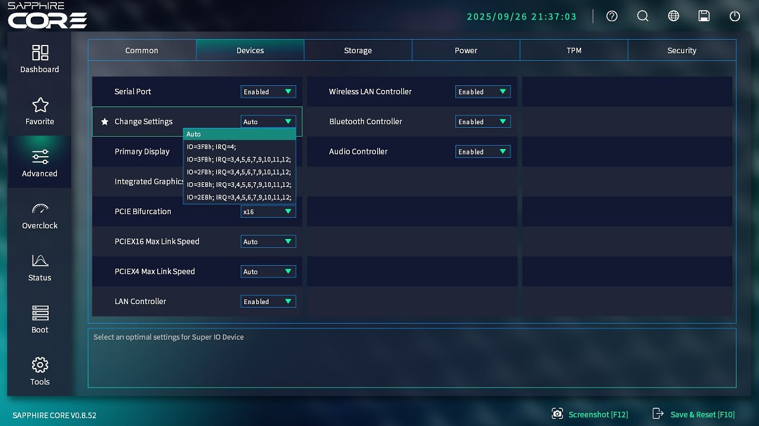
Task: Select the Advanced sliders icon
Action: click(40, 157)
